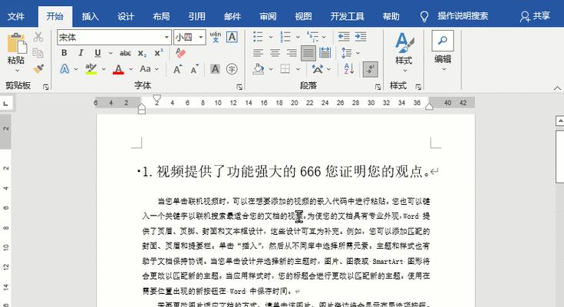Expand underline style dropdown arrow
The width and height of the screenshot is (564, 307).
[110, 53]
